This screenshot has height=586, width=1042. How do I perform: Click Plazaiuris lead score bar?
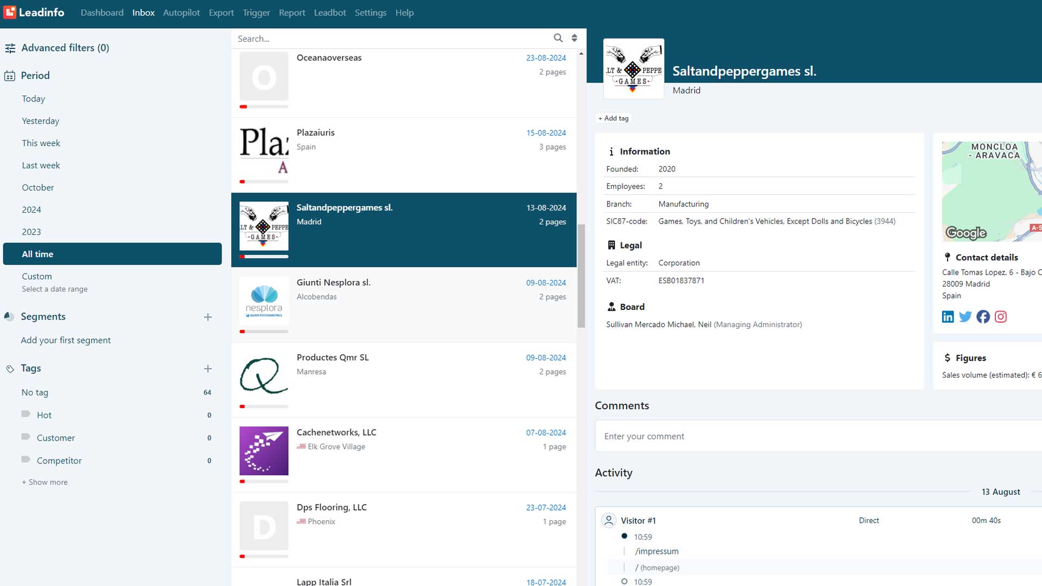264,182
